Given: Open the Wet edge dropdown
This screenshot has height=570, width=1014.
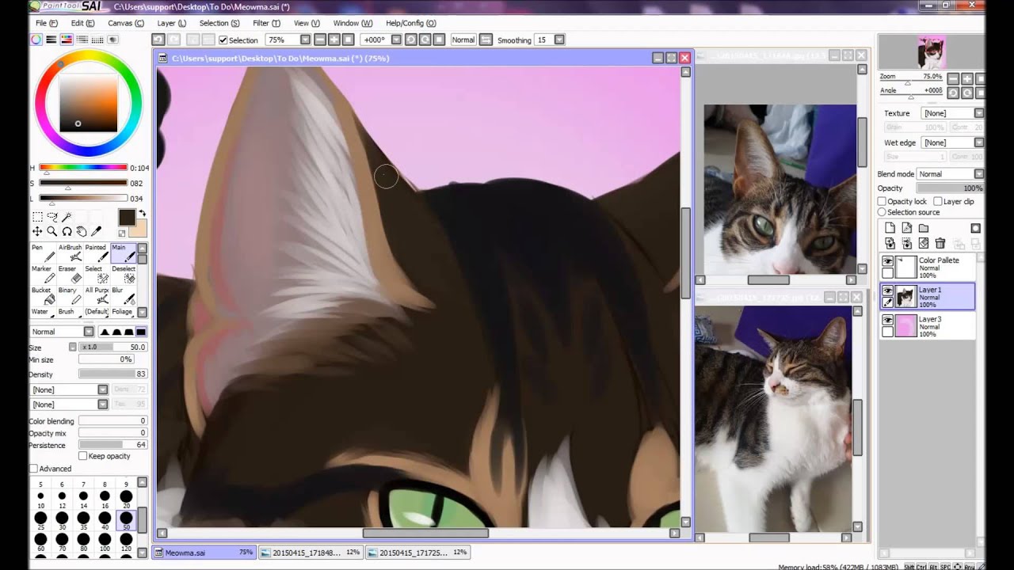Looking at the screenshot, I should coord(979,142).
